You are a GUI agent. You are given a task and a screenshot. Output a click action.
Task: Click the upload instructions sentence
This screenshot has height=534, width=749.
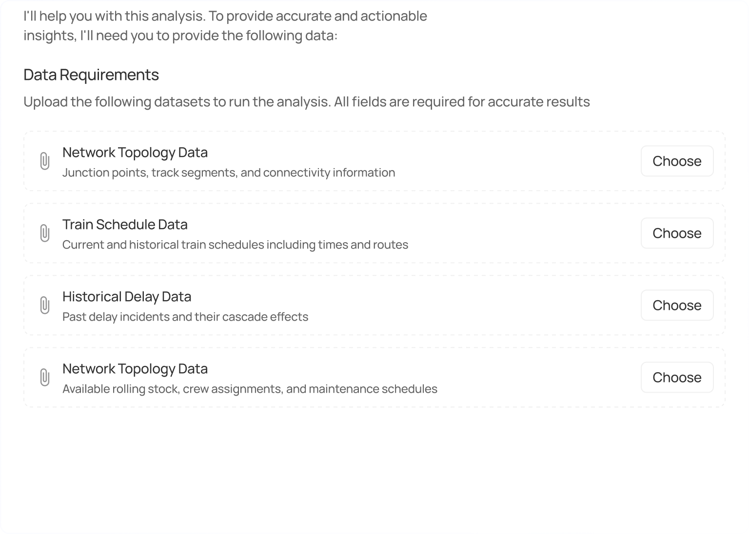306,102
